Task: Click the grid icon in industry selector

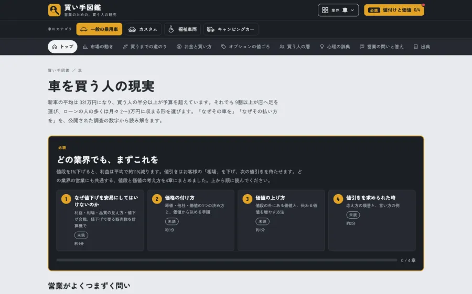Action: point(325,10)
